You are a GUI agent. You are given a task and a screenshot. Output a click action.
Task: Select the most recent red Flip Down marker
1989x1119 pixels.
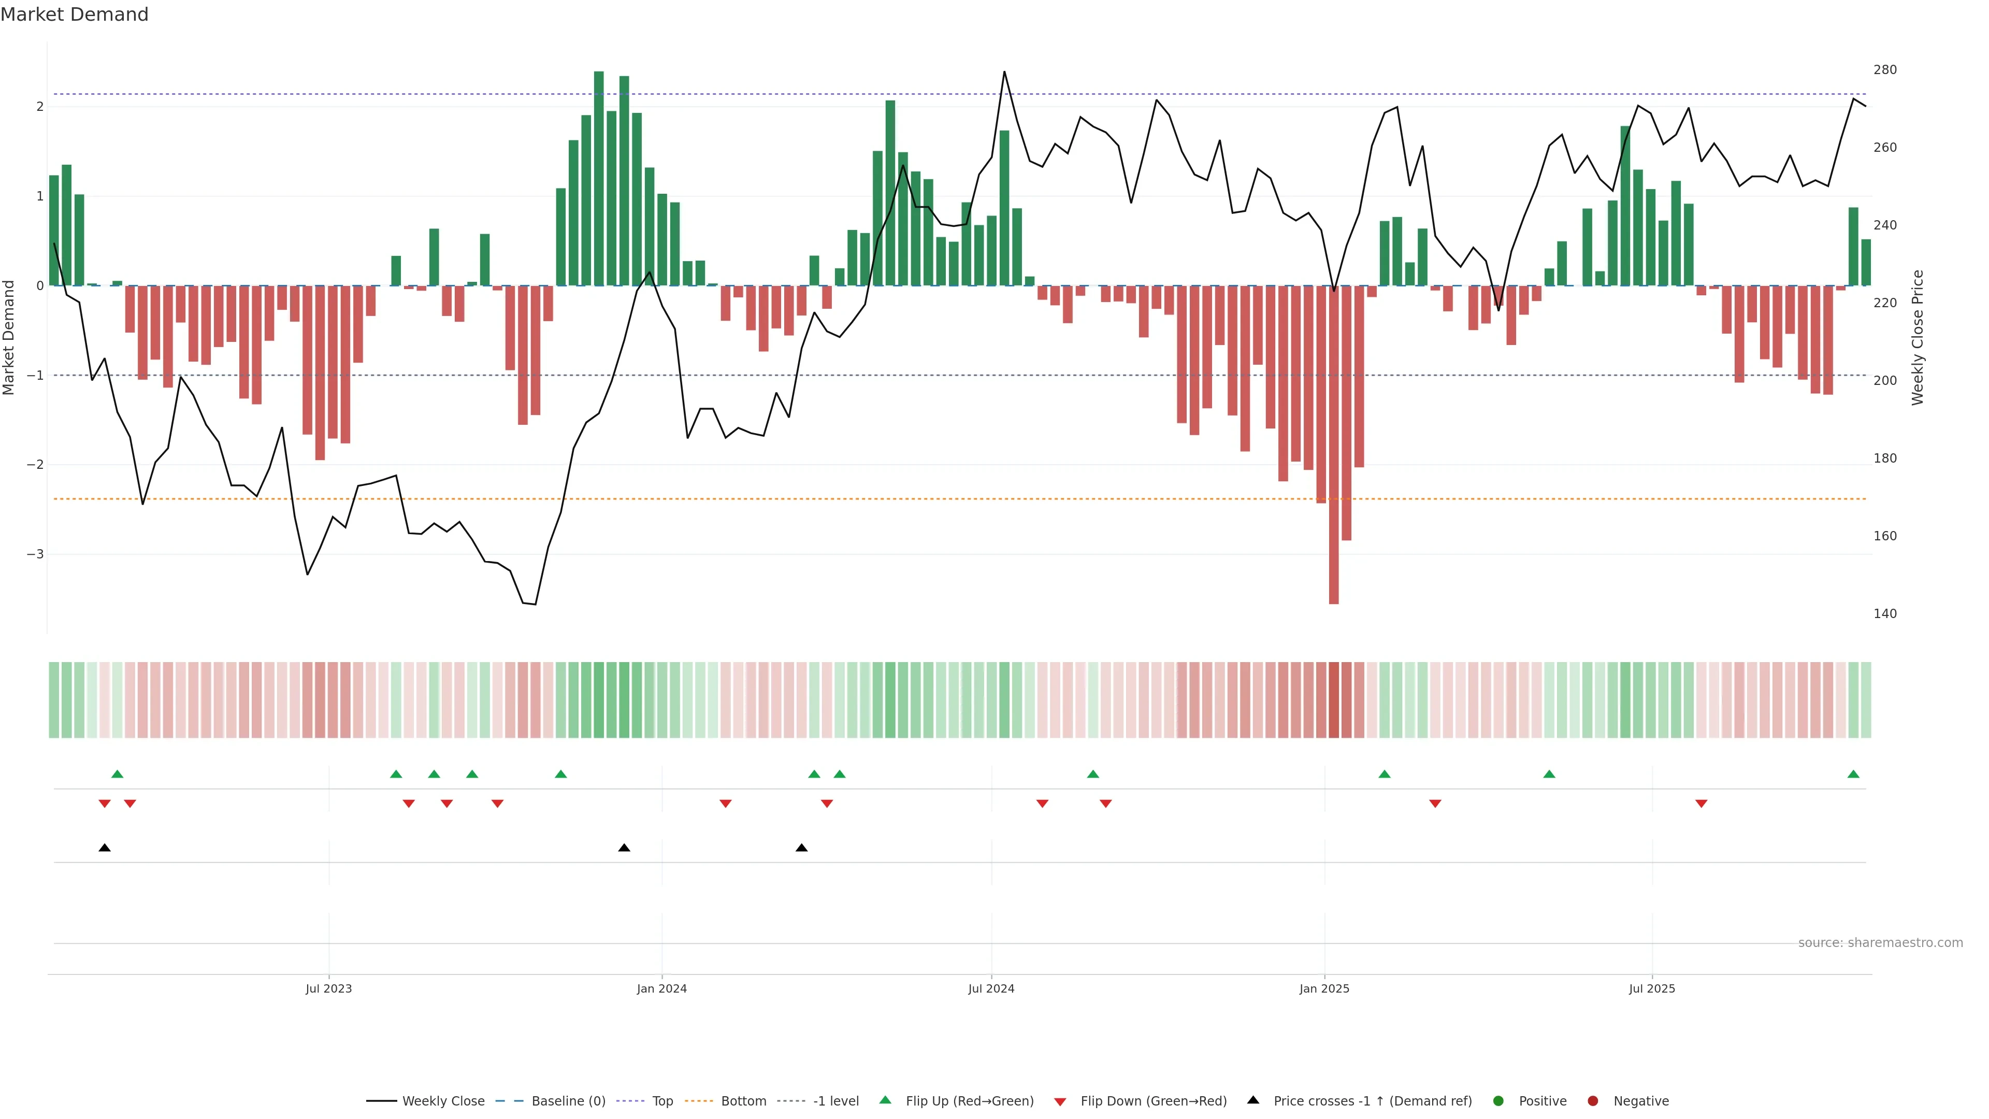coord(1701,804)
